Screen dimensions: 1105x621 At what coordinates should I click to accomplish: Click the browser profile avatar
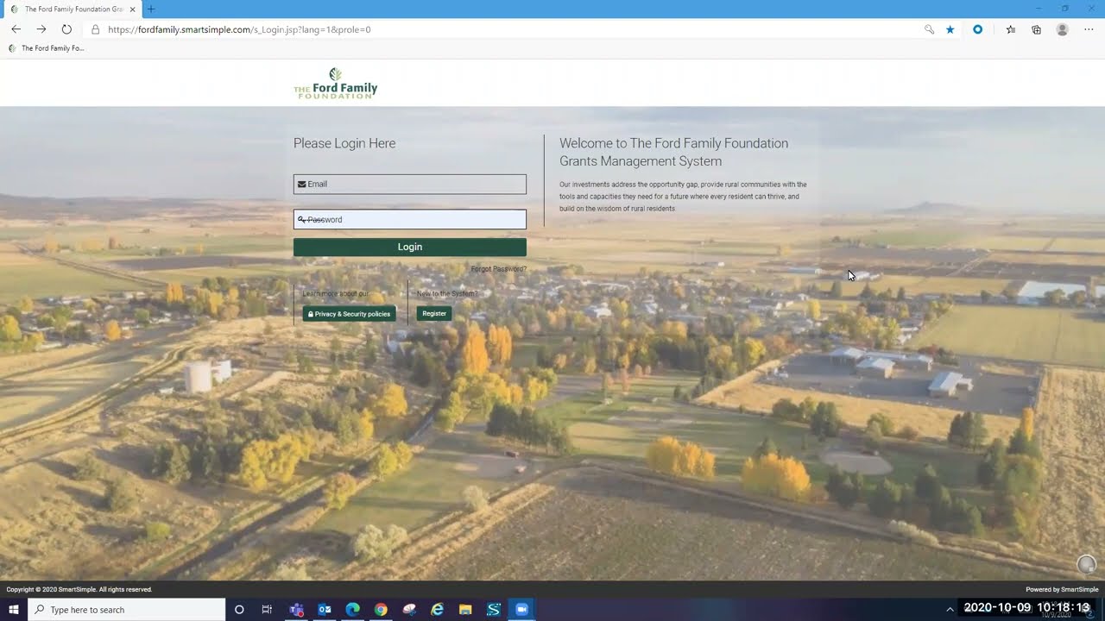click(1063, 29)
